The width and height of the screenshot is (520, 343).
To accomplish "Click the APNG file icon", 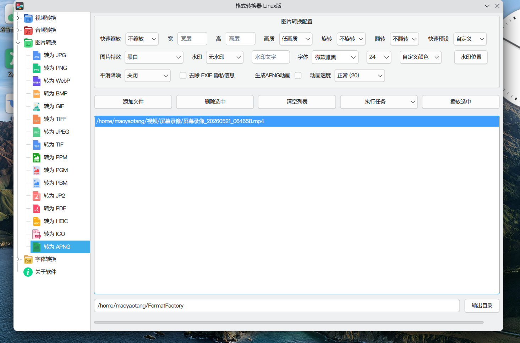I will [37, 247].
